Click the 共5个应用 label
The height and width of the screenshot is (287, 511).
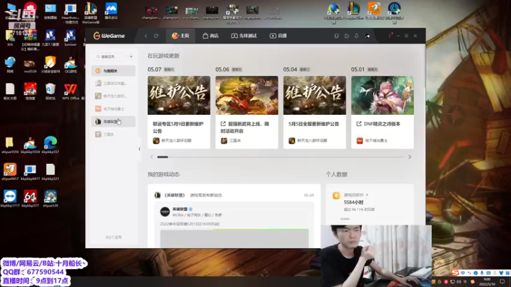point(114,237)
